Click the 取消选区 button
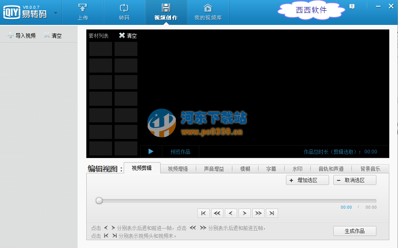Screen dimensions: 398x248 click(x=354, y=180)
